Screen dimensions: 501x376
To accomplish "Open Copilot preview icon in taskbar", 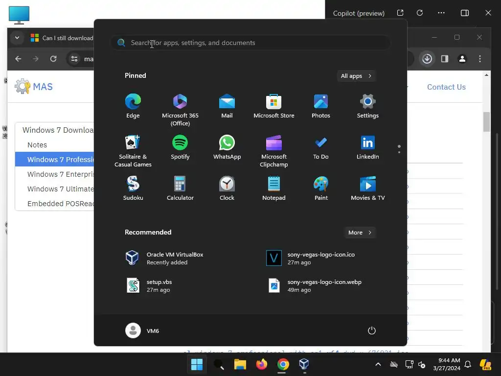I will click(x=486, y=364).
